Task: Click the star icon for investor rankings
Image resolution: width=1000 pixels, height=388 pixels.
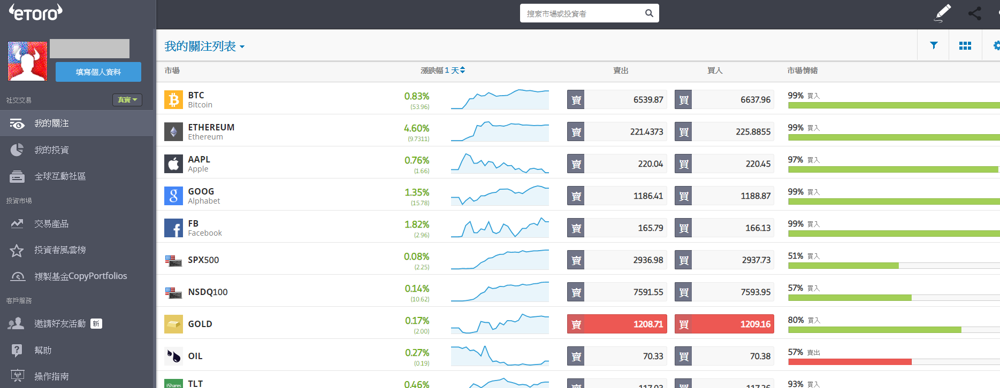Action: pyautogui.click(x=17, y=250)
